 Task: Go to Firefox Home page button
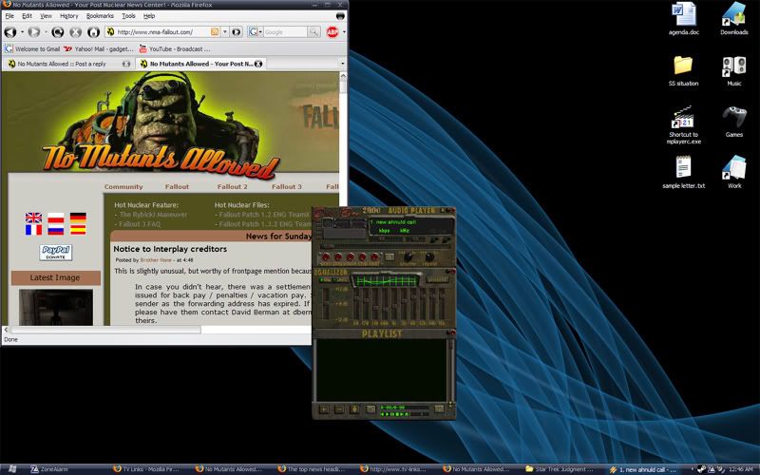pyautogui.click(x=93, y=32)
